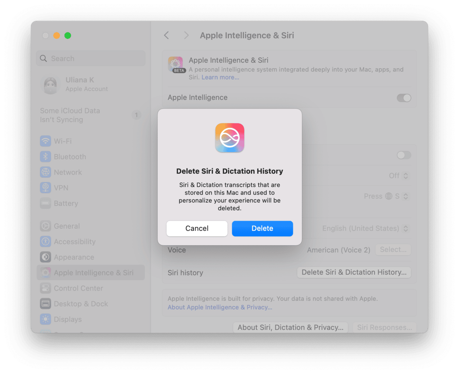Screen dimensions: 459x374
Task: Open Siri Responses… button
Action: tap(385, 327)
